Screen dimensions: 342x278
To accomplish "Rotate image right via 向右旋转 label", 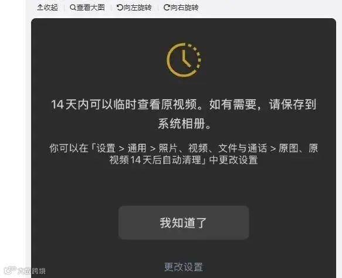I will 184,8.
